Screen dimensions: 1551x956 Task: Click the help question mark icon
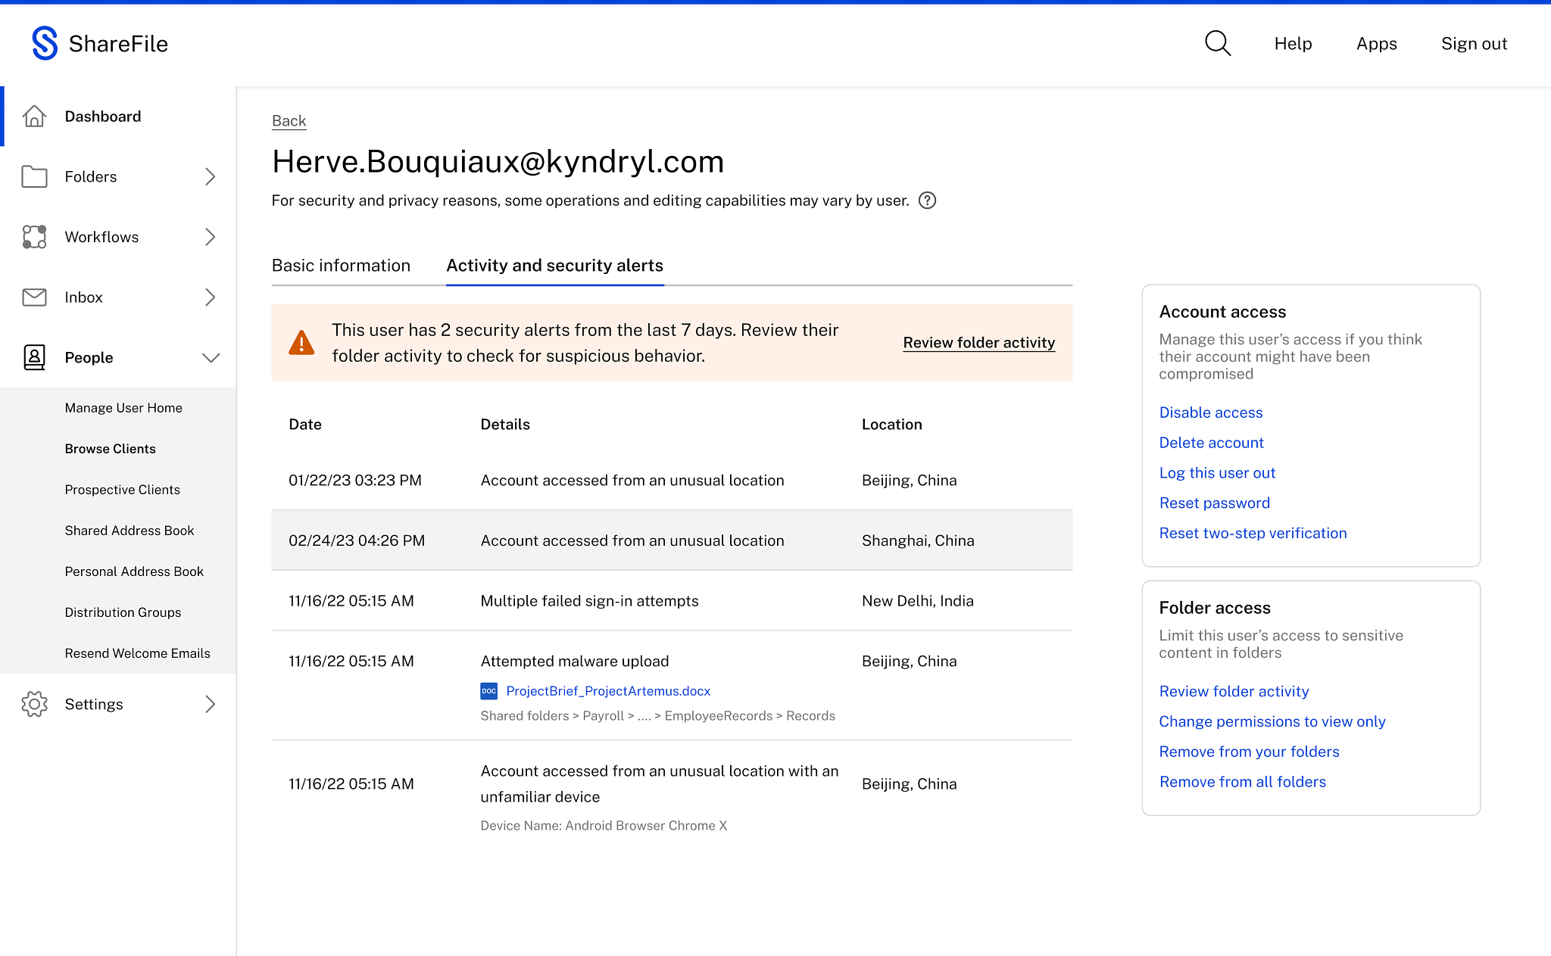point(928,201)
